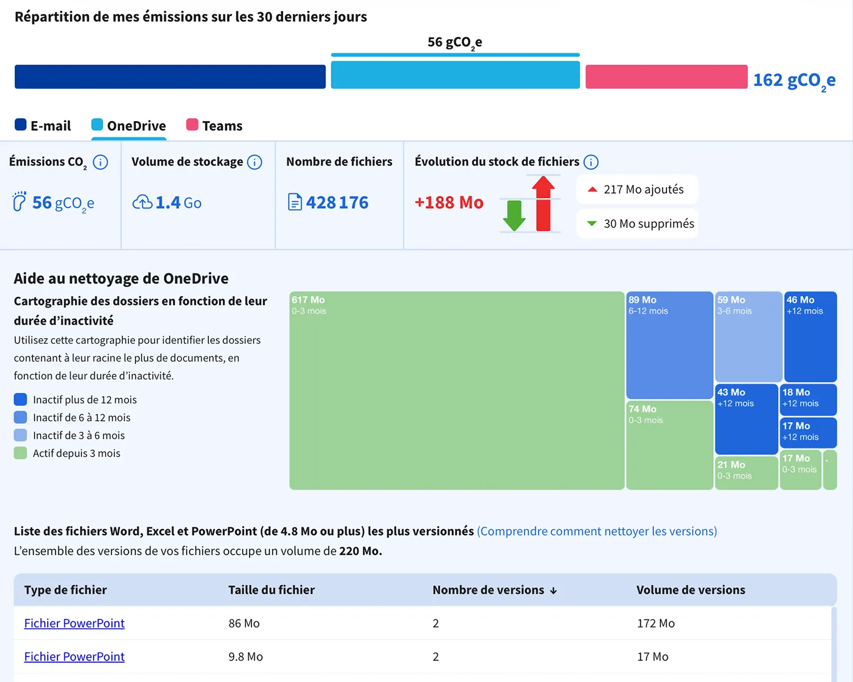Select the OneDrive tab
This screenshot has height=682, width=853.
click(x=129, y=126)
